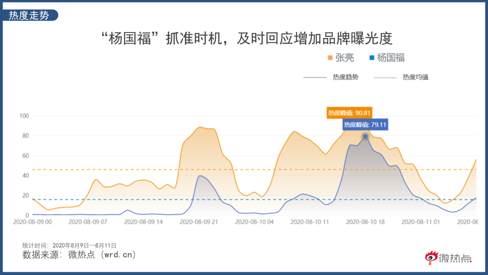
Task: Click the x-axis label 2020-08-09 07
Action: [x=88, y=222]
